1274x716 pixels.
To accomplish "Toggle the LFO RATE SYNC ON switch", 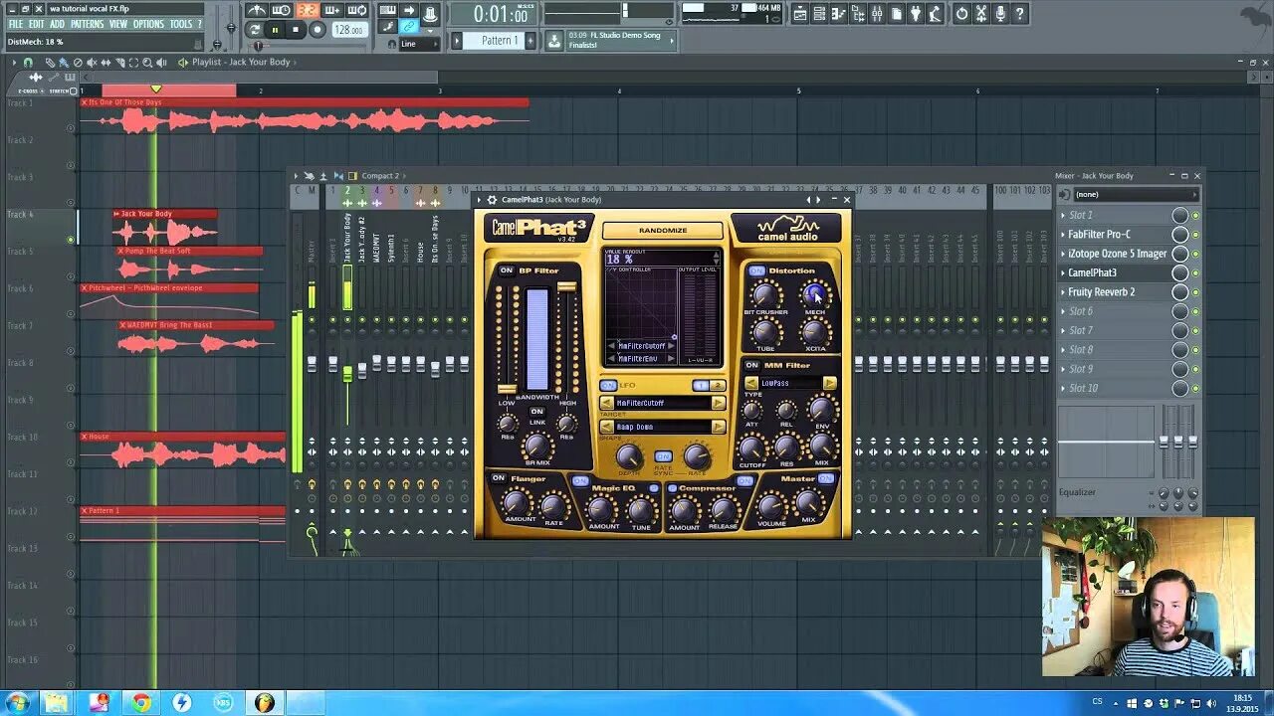I will (x=663, y=456).
